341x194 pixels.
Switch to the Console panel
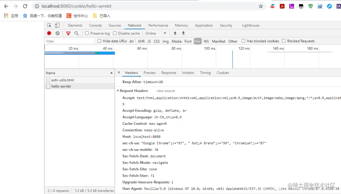pyautogui.click(x=96, y=25)
